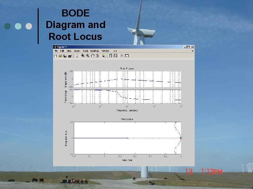Click inside the Root Locus plot
The image size is (253, 189).
127,138
